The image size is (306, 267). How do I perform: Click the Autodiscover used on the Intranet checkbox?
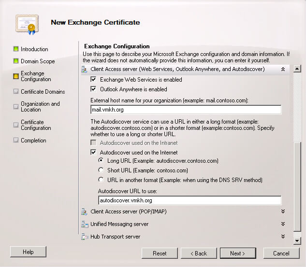[x=93, y=142]
